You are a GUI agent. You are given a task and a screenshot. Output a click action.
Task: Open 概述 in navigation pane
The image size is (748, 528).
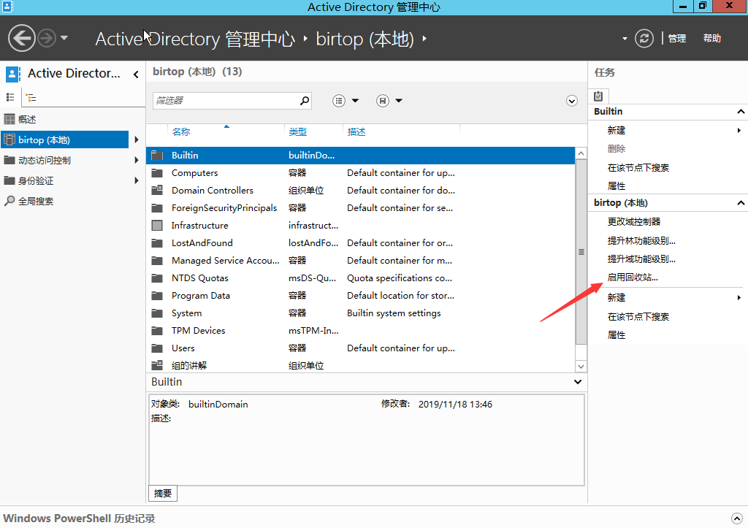pos(27,119)
